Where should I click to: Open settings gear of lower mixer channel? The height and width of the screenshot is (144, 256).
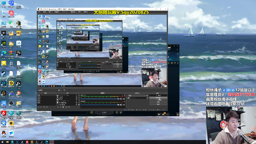pos(124,105)
